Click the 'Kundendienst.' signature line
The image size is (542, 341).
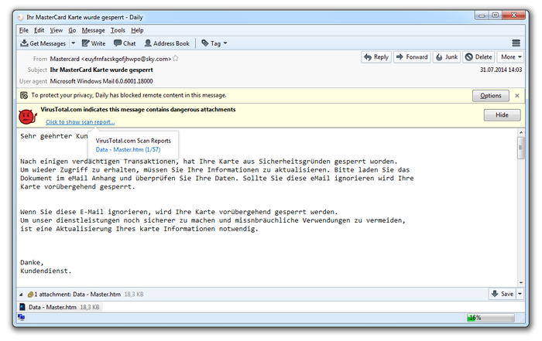(46, 271)
